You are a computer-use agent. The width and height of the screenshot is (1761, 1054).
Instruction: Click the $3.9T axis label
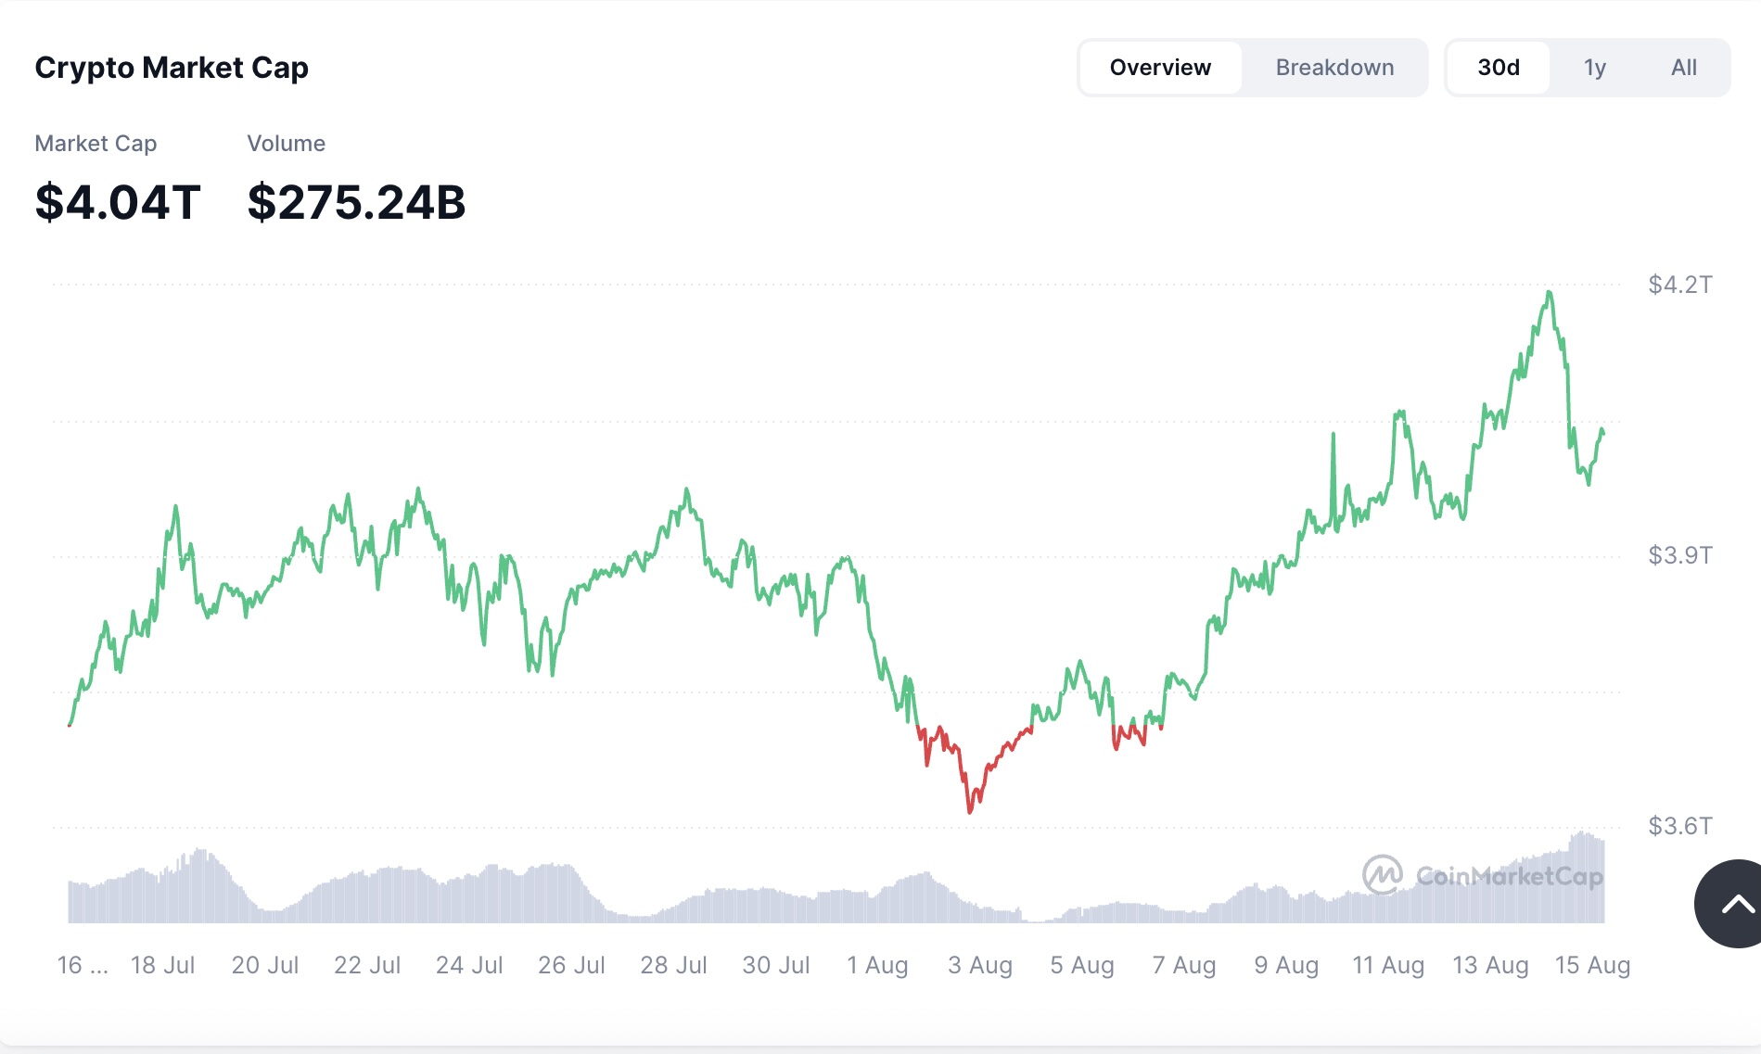[x=1679, y=555]
